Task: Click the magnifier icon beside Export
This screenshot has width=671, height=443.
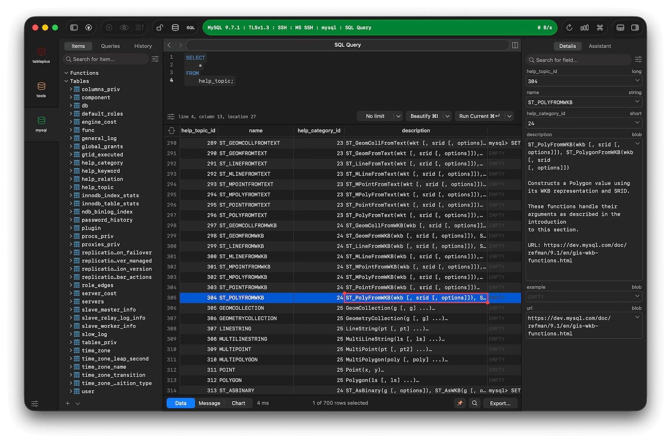Action: click(474, 403)
